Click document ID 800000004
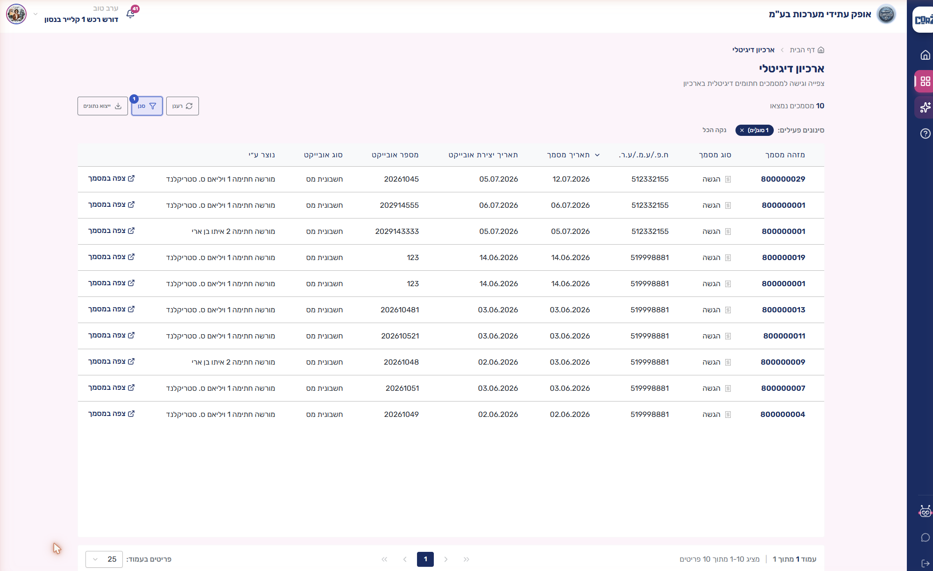 point(783,415)
